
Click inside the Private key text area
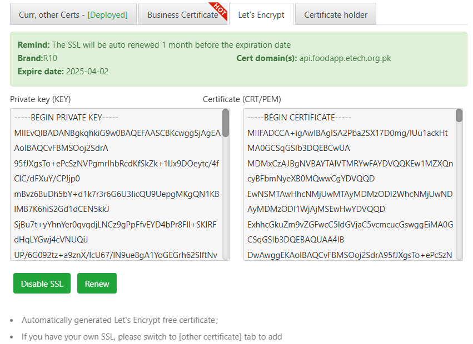(x=117, y=194)
